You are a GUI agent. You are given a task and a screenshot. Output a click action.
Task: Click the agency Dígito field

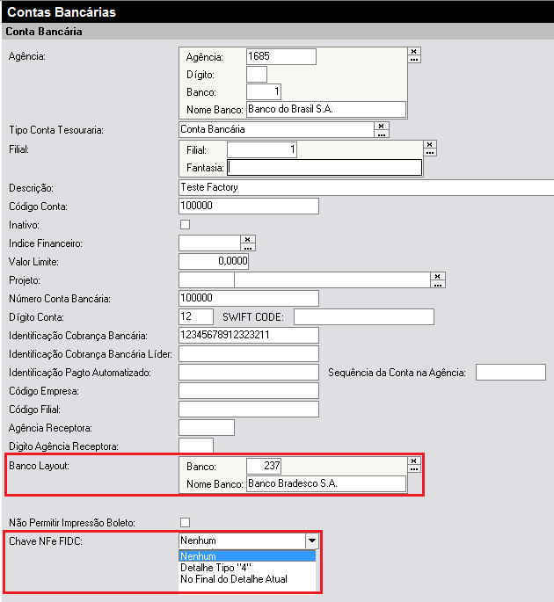257,74
